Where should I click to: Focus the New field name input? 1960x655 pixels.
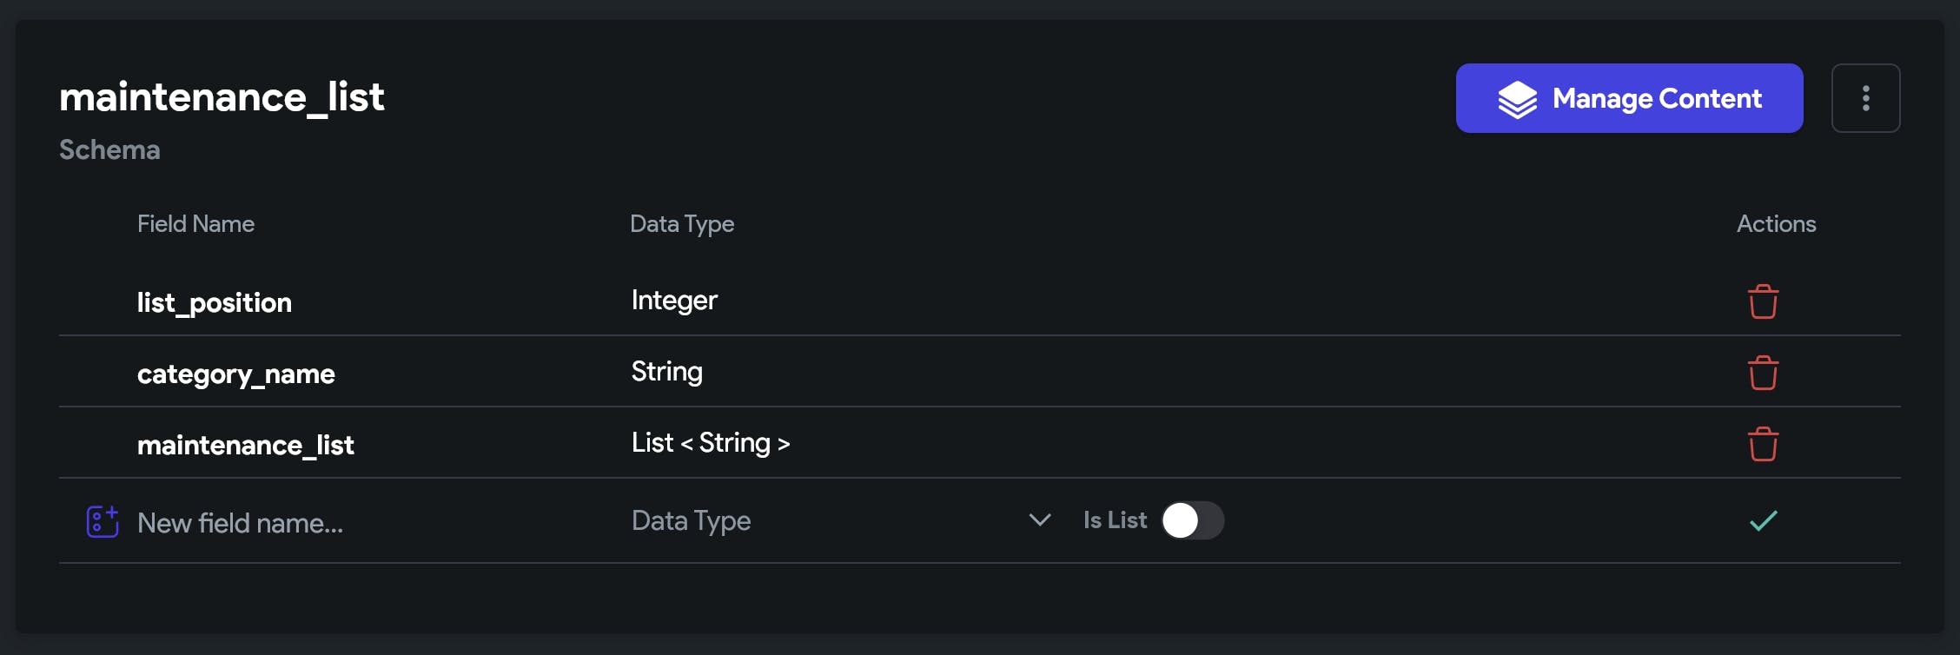click(x=348, y=523)
